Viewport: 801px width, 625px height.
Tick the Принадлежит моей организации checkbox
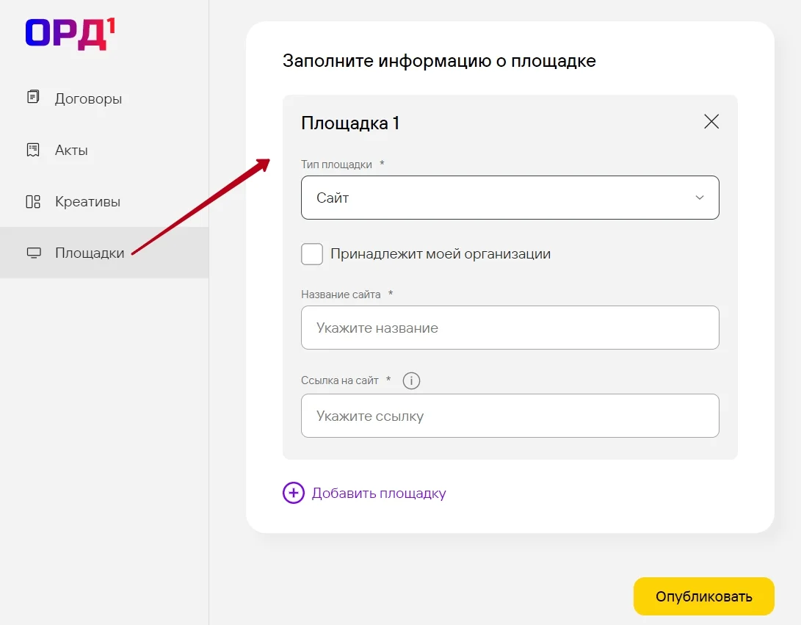coord(312,254)
